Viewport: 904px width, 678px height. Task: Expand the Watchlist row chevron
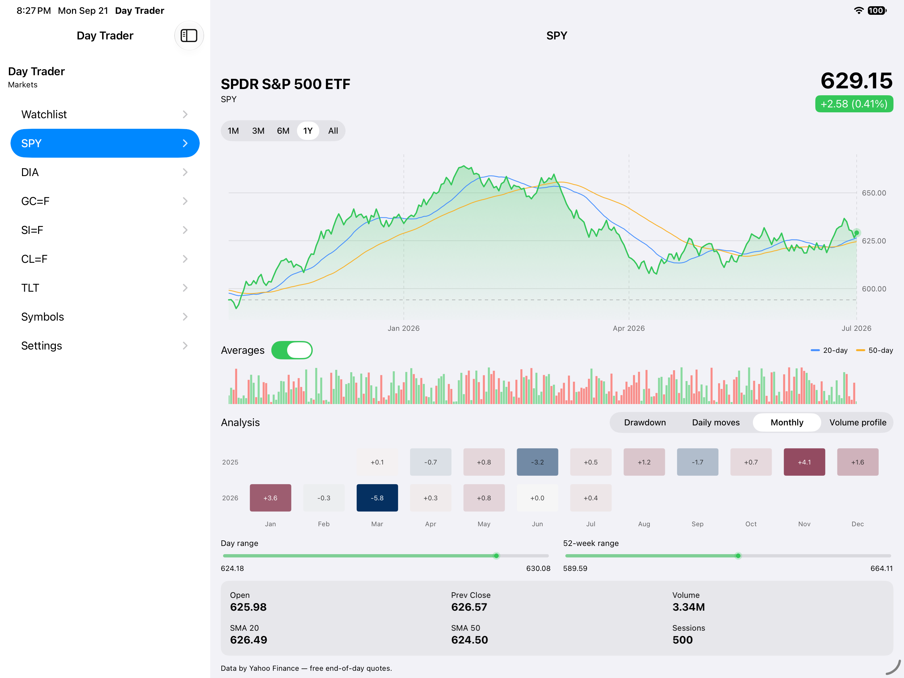pyautogui.click(x=185, y=114)
